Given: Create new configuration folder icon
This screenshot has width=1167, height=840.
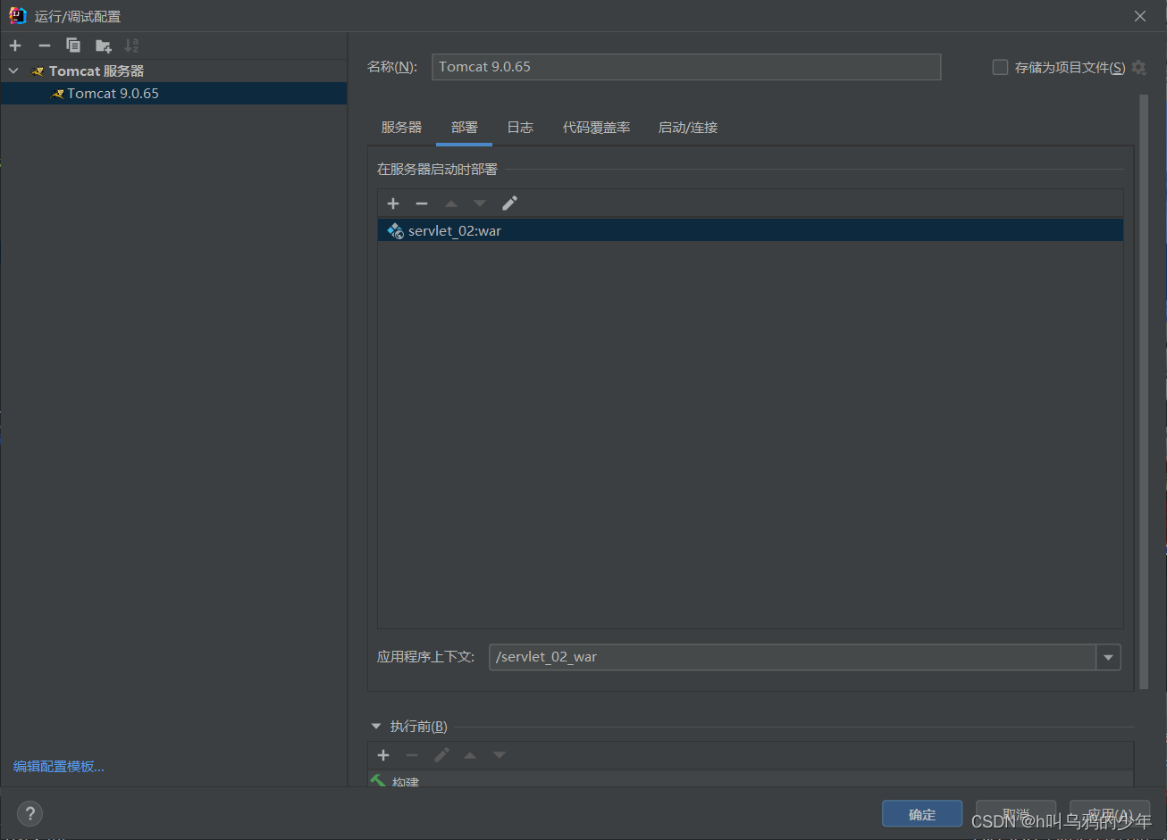Looking at the screenshot, I should 104,46.
